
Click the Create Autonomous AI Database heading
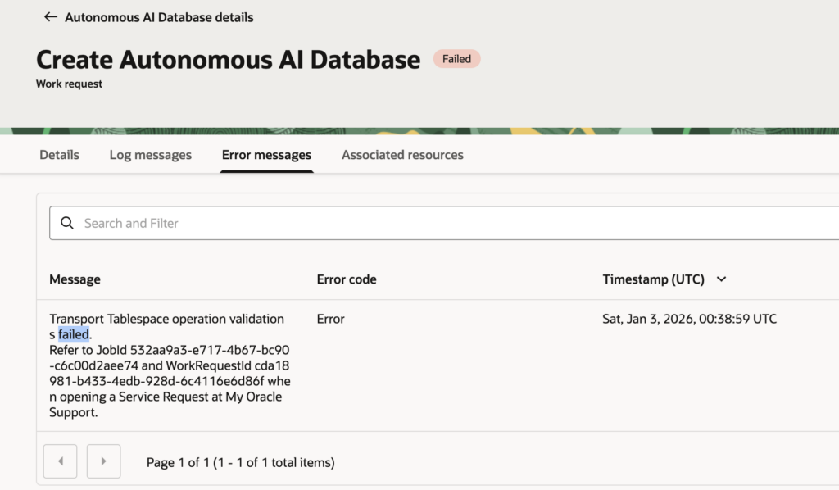[228, 60]
